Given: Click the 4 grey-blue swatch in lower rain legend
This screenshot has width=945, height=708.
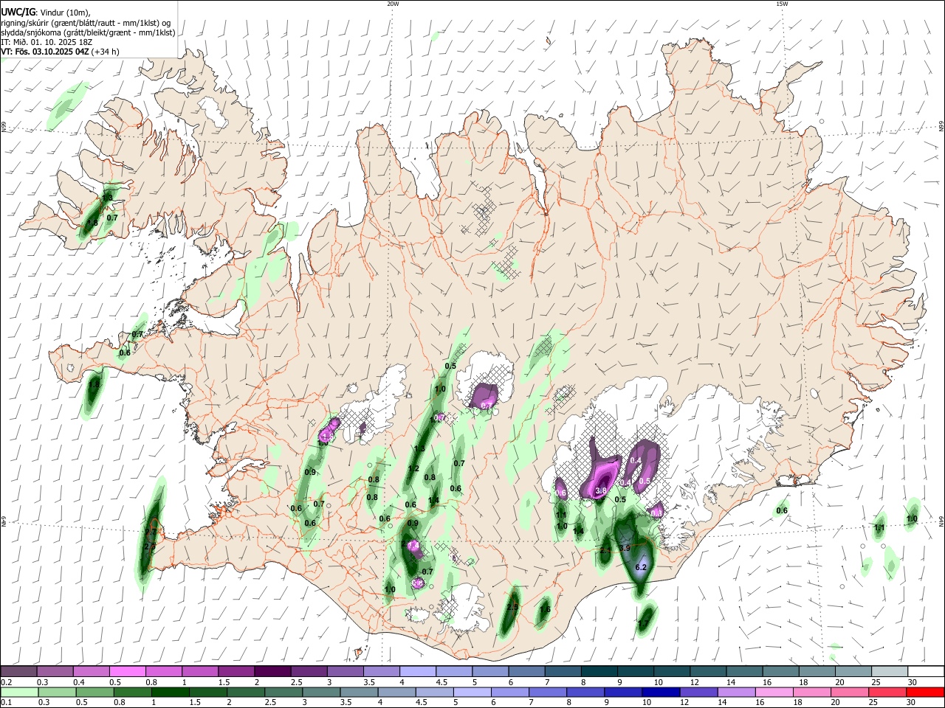Looking at the screenshot, I should coord(396,692).
